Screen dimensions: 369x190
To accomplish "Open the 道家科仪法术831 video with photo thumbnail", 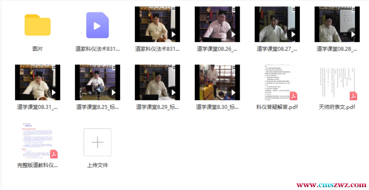I will (157, 25).
